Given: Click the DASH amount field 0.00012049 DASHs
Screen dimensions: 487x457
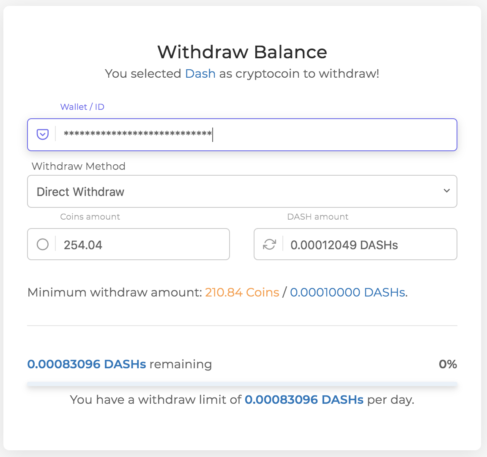Looking at the screenshot, I should point(355,244).
